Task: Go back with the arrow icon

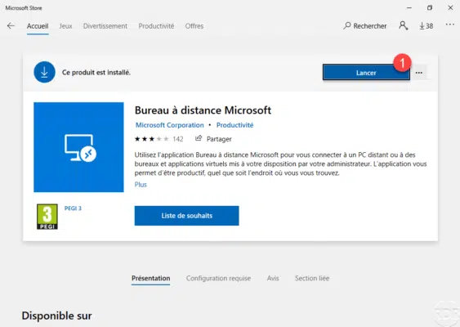Action: (x=11, y=26)
